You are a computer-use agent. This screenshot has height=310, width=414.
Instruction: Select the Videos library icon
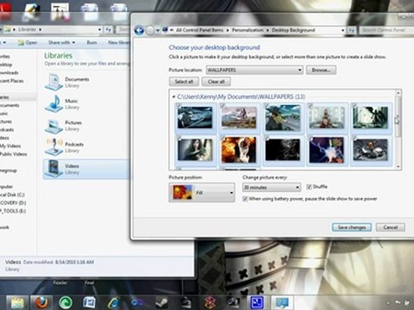click(x=53, y=169)
